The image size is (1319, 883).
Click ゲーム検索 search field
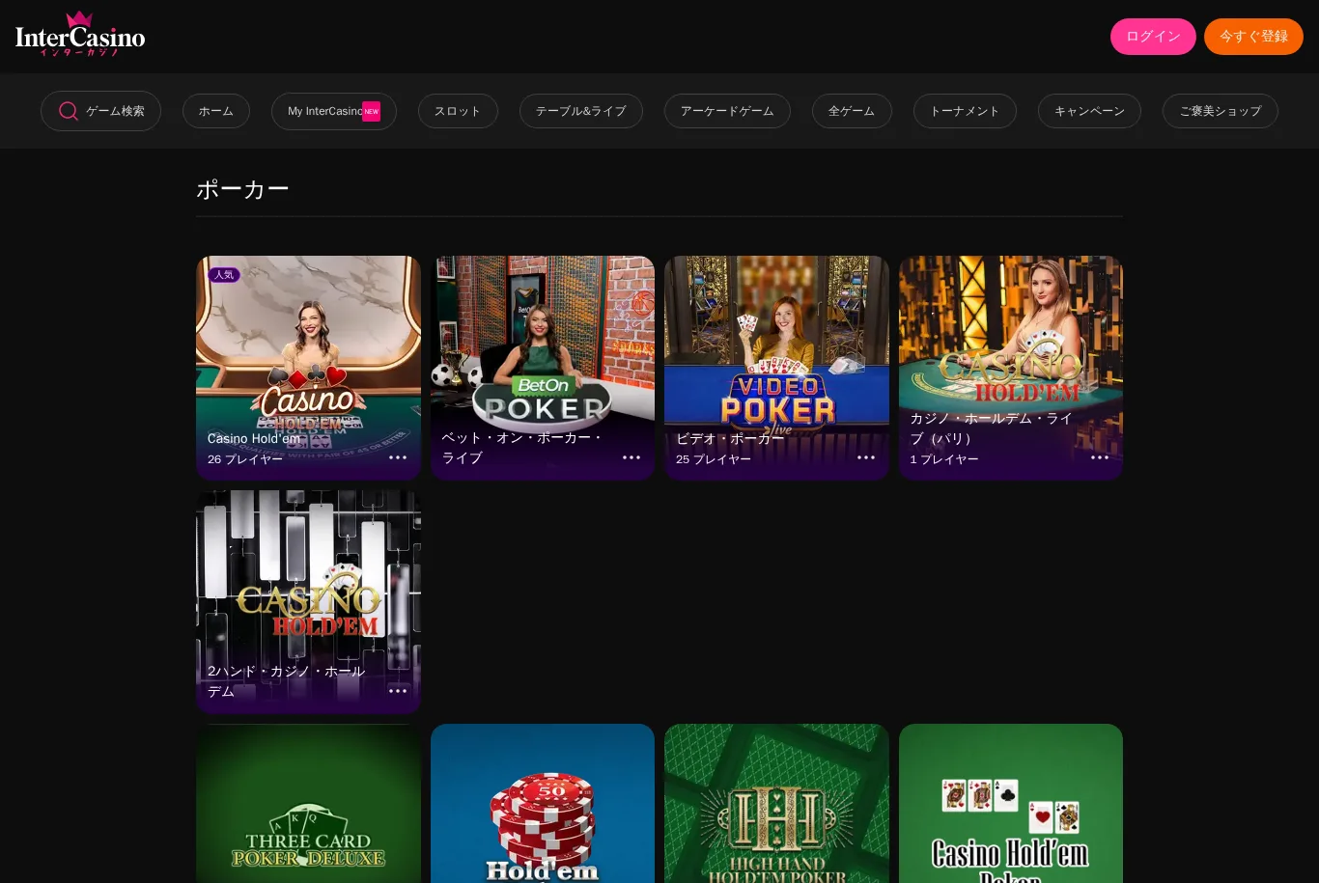tap(100, 111)
